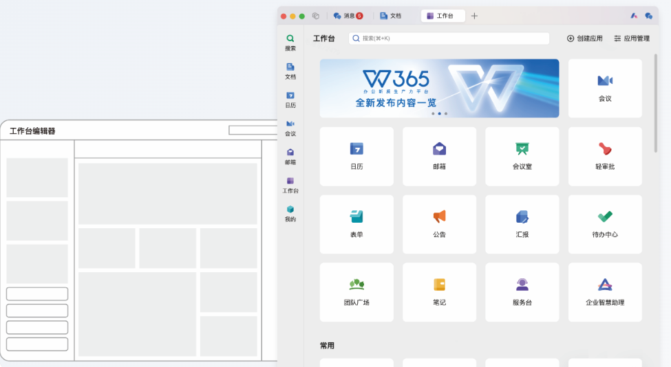Open 日历 in the left sidebar
This screenshot has height=367, width=671.
(290, 100)
